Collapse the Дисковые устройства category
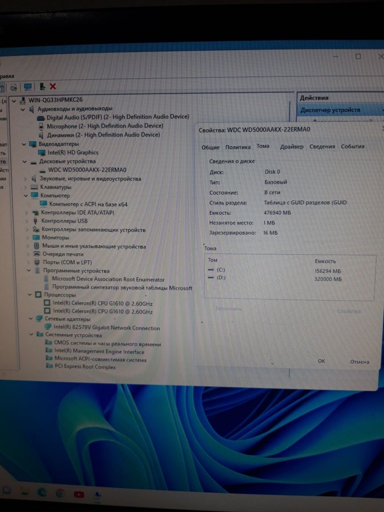Viewport: 384px width, 512px height. (x=24, y=162)
